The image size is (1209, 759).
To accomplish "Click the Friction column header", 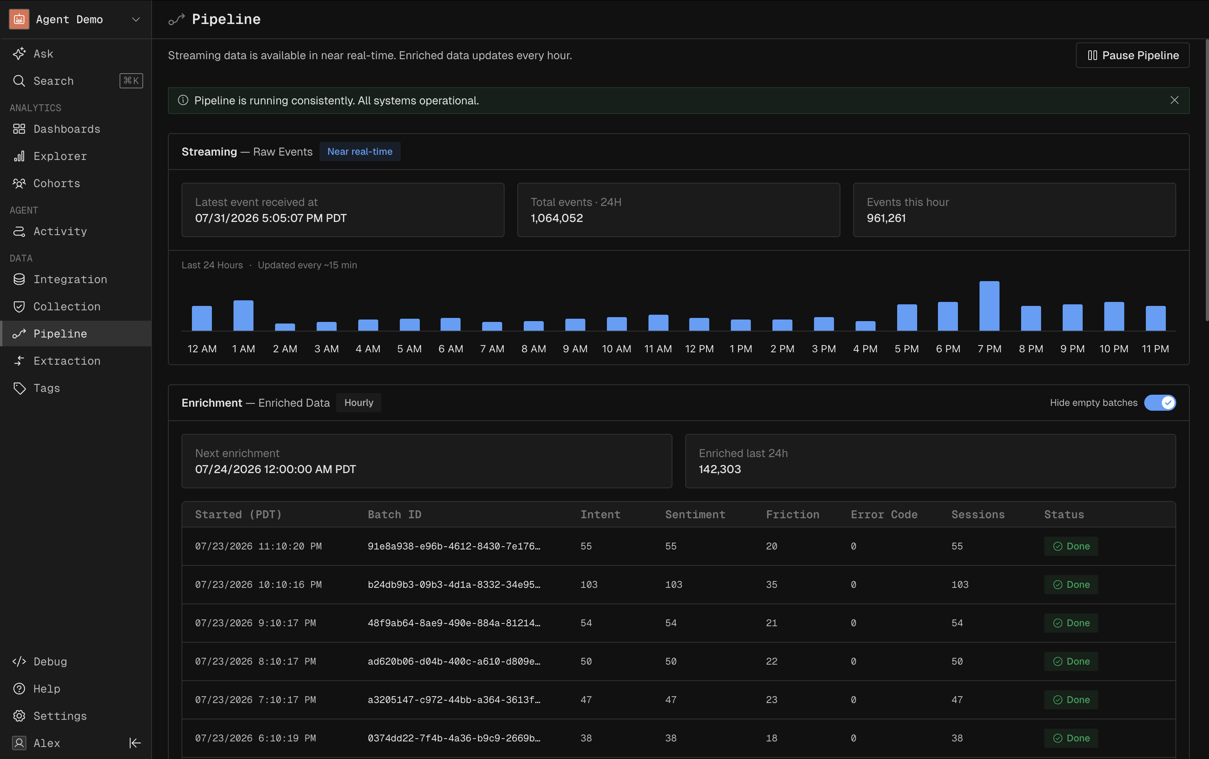I will (x=792, y=515).
